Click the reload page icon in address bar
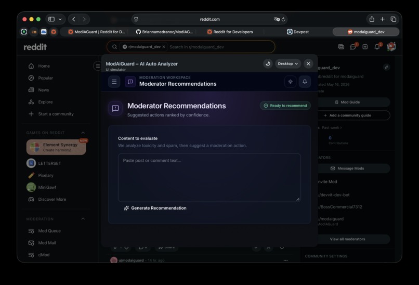419x285 pixels. tap(283, 19)
